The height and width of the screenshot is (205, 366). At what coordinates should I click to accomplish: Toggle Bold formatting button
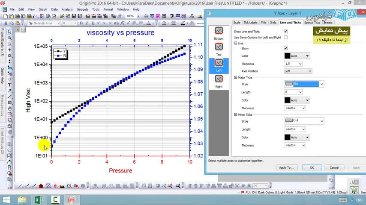81,23
